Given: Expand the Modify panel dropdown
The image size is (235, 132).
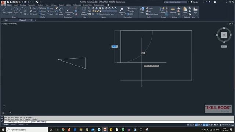Looking at the screenshot, I should point(44,17).
